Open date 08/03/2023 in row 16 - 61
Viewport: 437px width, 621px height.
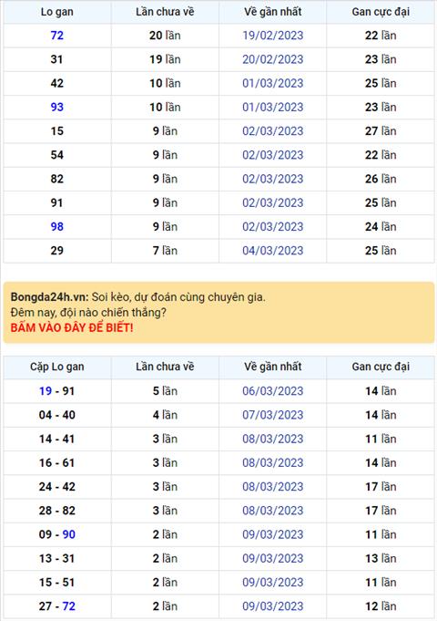pos(273,463)
